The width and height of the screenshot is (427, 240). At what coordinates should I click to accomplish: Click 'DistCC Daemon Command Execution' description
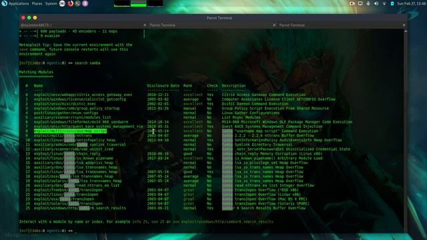255,104
